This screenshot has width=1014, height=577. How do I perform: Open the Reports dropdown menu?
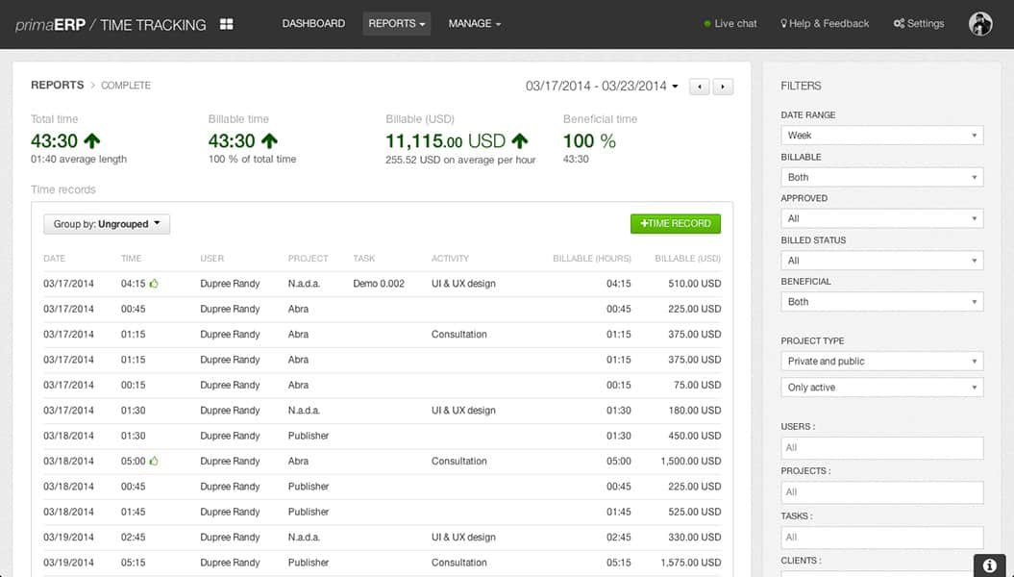tap(396, 24)
